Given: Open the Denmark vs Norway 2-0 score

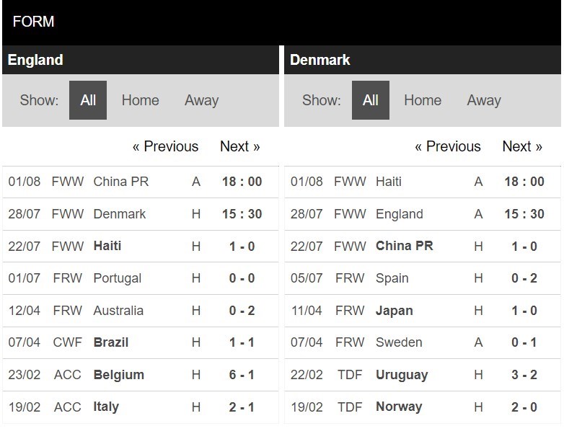Looking at the screenshot, I should [524, 407].
